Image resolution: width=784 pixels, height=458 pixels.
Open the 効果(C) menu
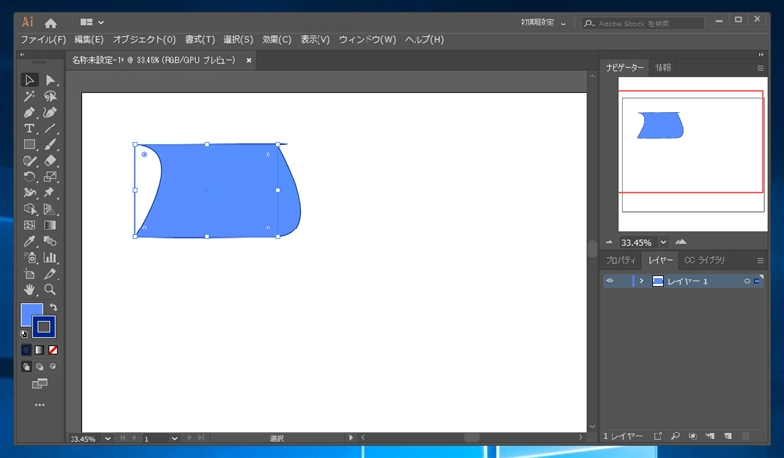tap(276, 39)
